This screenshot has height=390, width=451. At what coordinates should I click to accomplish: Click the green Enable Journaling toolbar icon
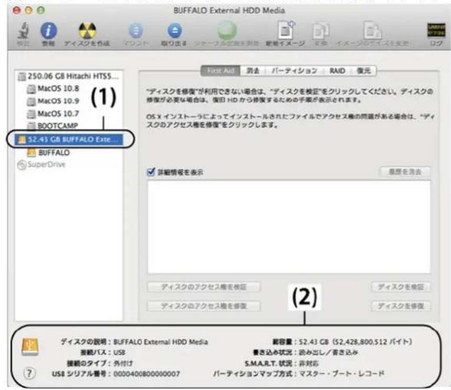tap(227, 31)
